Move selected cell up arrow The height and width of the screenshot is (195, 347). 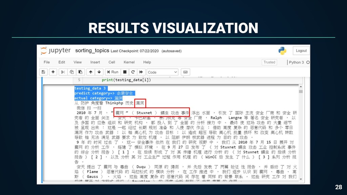point(90,72)
